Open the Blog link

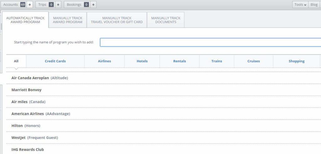click(x=314, y=5)
